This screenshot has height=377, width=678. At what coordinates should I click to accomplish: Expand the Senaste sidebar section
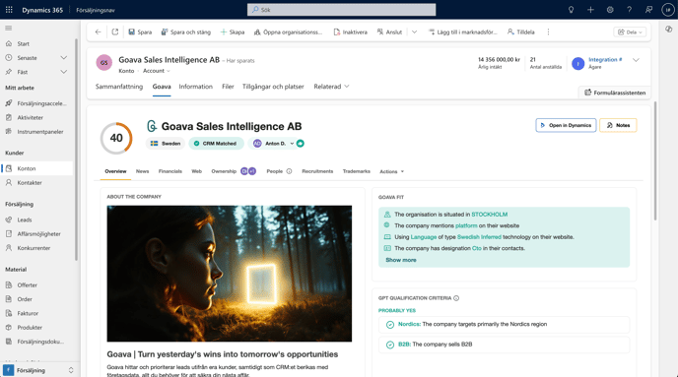[63, 58]
